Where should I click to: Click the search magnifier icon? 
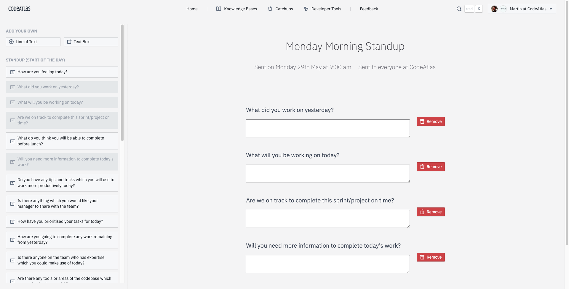click(x=459, y=9)
